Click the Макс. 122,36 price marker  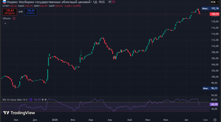pyautogui.click(x=210, y=9)
